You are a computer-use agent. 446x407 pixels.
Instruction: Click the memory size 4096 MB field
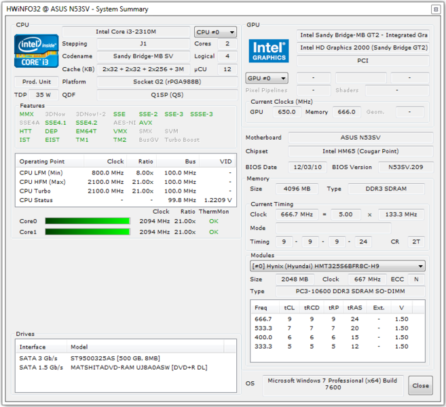(x=297, y=189)
